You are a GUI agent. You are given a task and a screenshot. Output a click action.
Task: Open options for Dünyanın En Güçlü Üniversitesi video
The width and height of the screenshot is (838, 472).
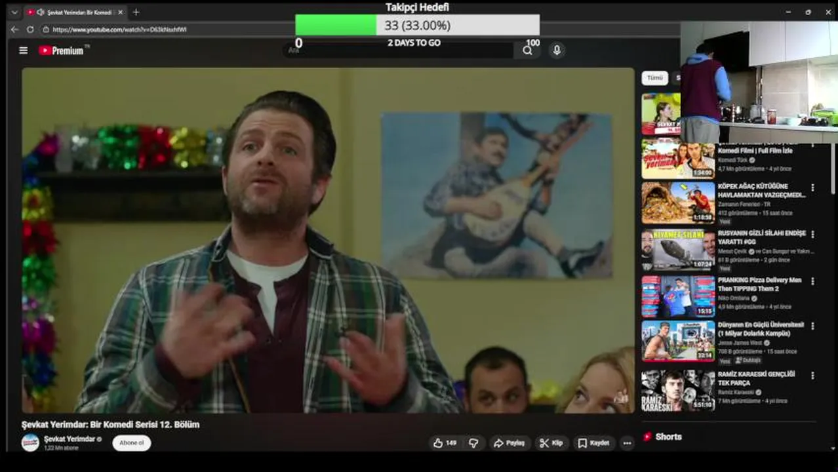(812, 326)
